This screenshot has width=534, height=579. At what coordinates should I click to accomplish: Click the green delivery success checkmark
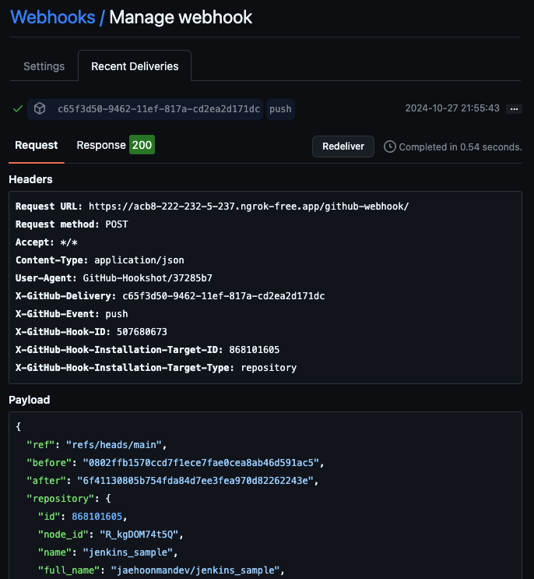[18, 109]
